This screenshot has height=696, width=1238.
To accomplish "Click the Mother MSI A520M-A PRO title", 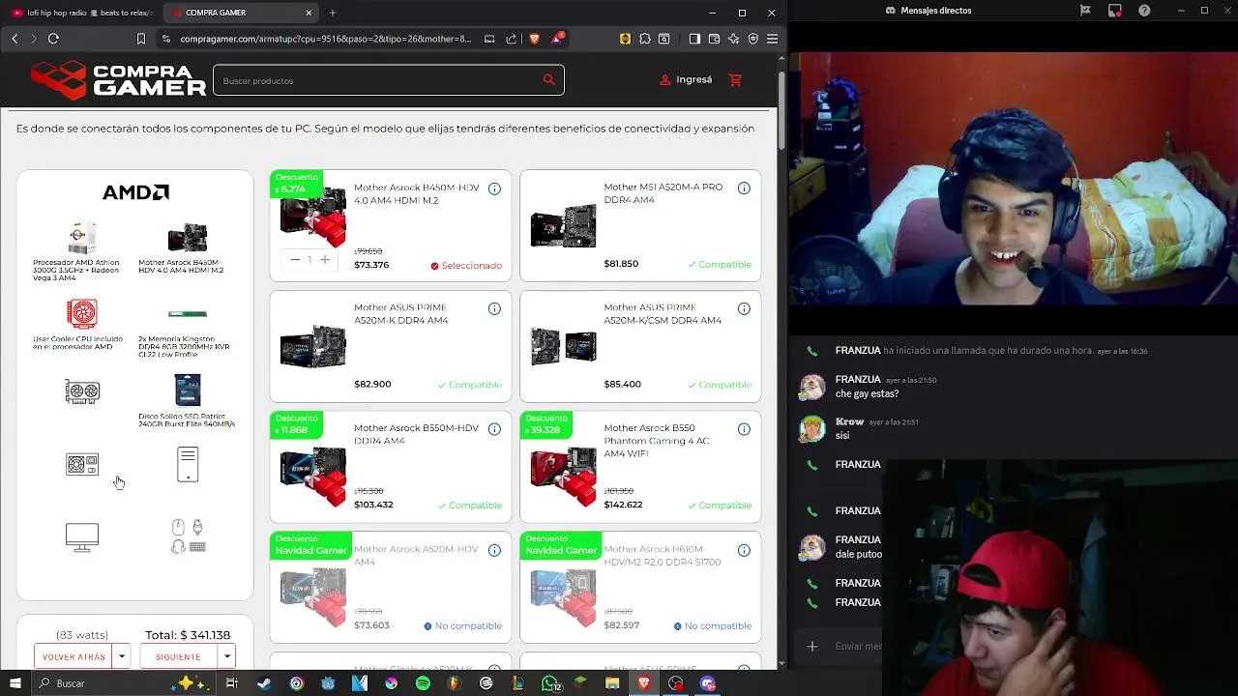I will (663, 193).
